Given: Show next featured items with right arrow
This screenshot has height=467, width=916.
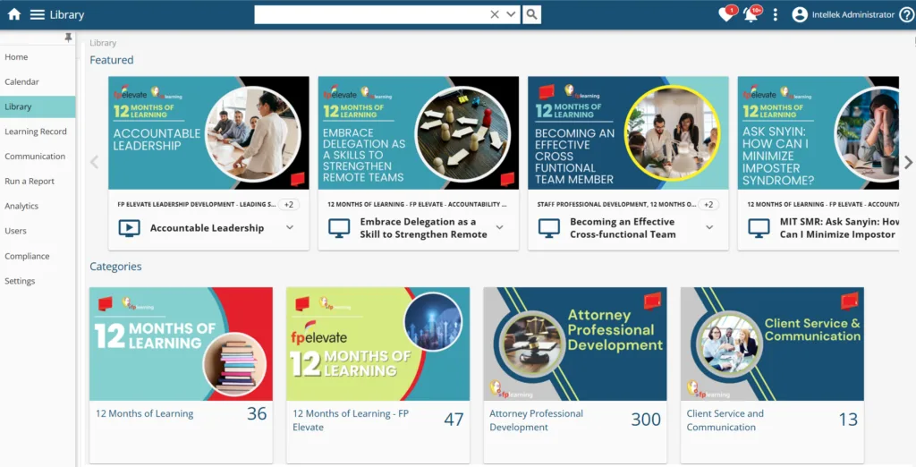Looking at the screenshot, I should click(x=908, y=162).
